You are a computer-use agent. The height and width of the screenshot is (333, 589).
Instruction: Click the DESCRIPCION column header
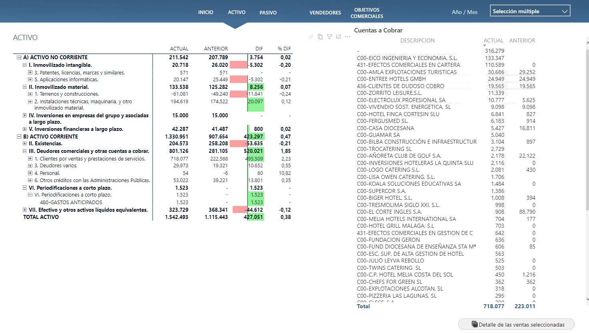[x=417, y=40]
